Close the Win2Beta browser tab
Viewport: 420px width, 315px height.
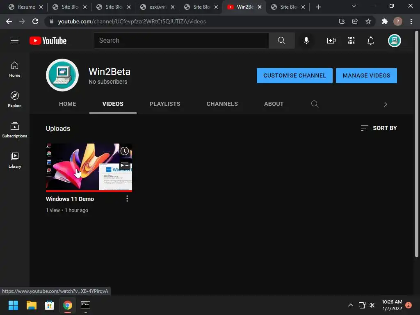point(260,7)
